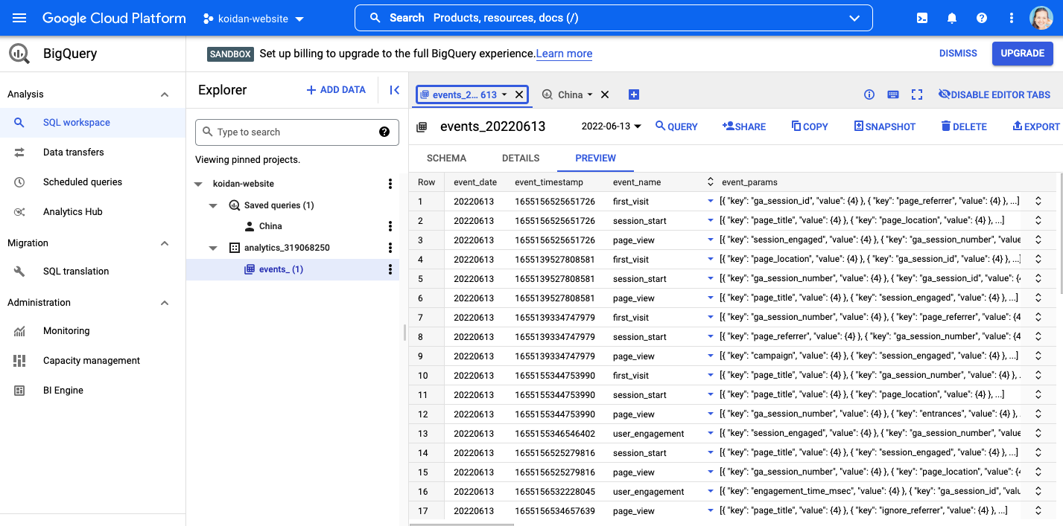This screenshot has height=526, width=1063.
Task: Open the 2022-06-13 date partition dropdown
Action: click(612, 126)
